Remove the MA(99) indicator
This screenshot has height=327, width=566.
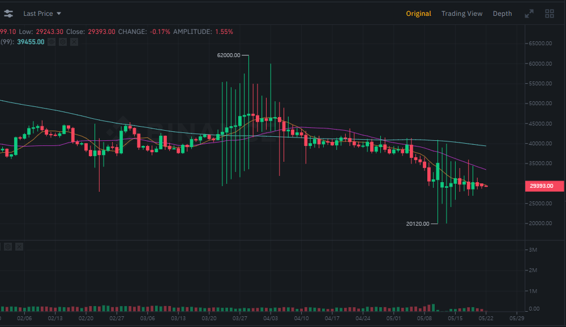tap(74, 42)
